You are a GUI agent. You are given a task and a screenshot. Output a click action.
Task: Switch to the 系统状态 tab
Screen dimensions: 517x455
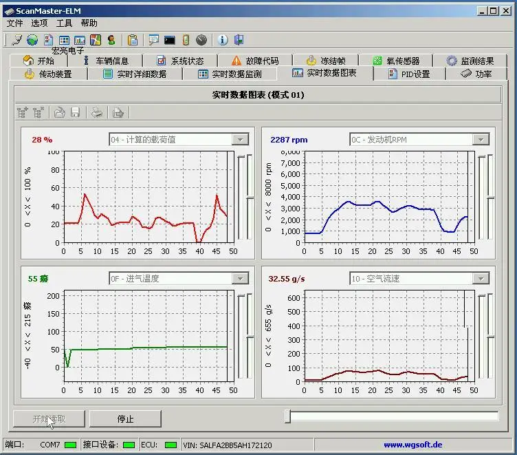180,61
